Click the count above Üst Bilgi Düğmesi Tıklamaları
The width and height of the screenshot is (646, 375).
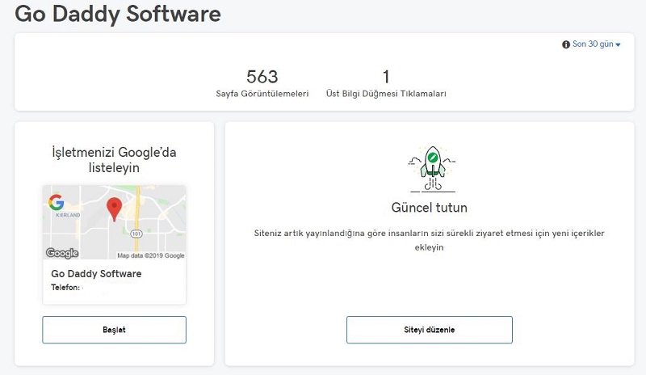tap(386, 77)
